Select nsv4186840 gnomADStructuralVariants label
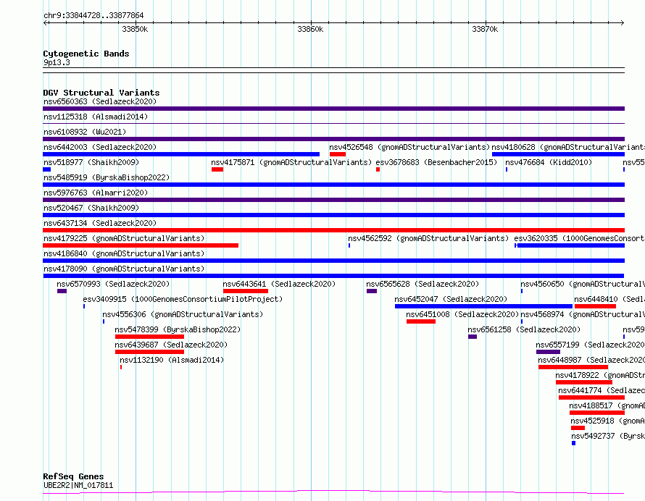The height and width of the screenshot is (501, 645). [124, 253]
